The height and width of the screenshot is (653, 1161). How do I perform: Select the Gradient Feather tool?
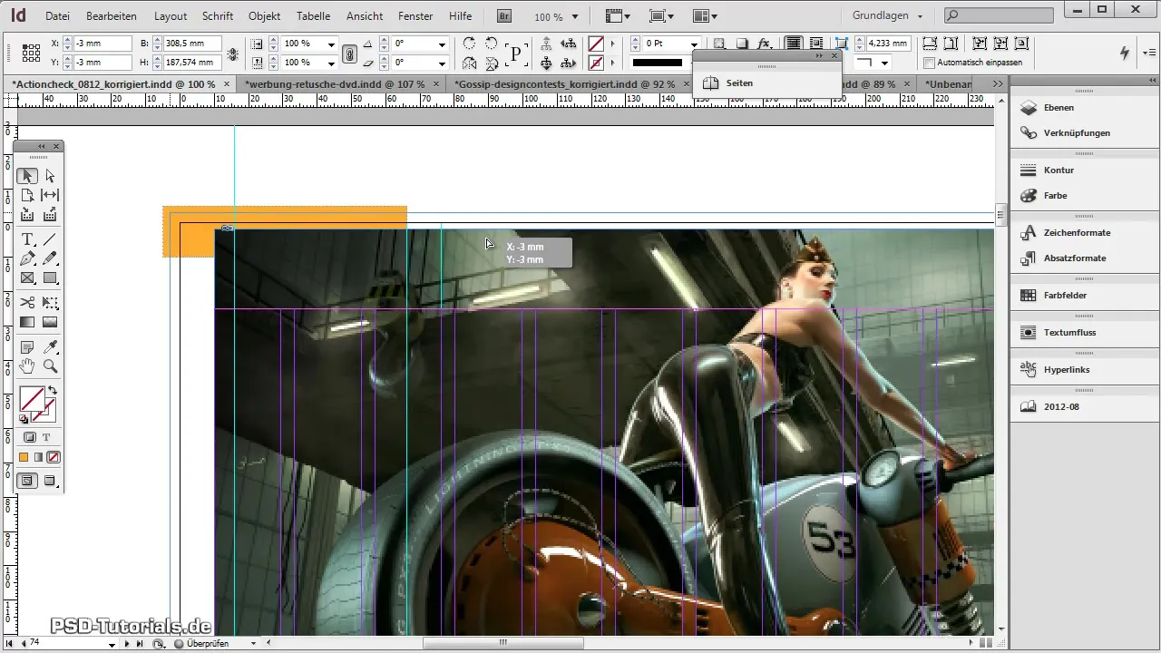[50, 322]
